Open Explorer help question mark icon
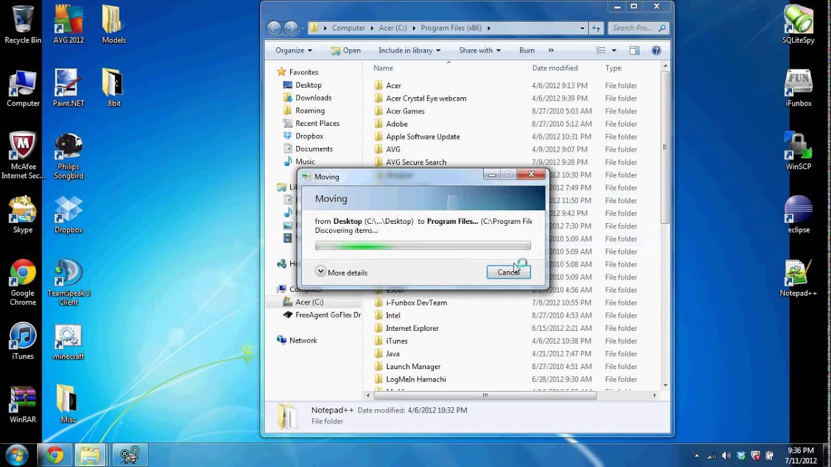 pos(656,50)
